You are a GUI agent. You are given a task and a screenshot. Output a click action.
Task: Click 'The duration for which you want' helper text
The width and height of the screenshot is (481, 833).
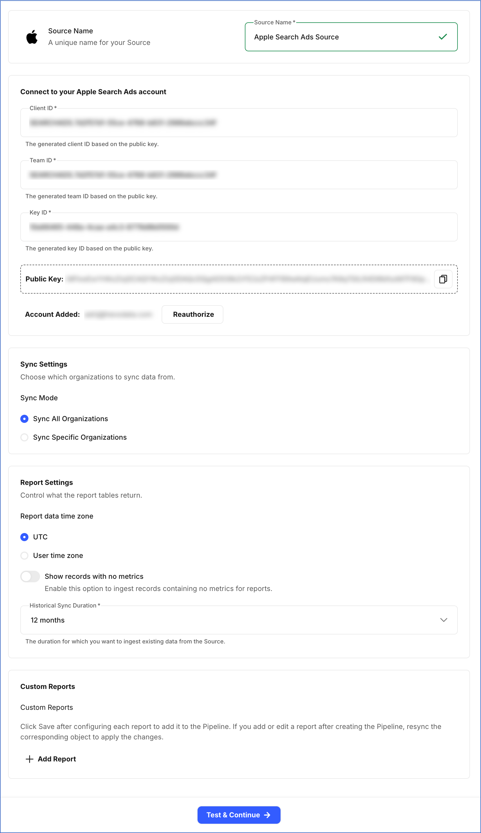click(x=125, y=642)
